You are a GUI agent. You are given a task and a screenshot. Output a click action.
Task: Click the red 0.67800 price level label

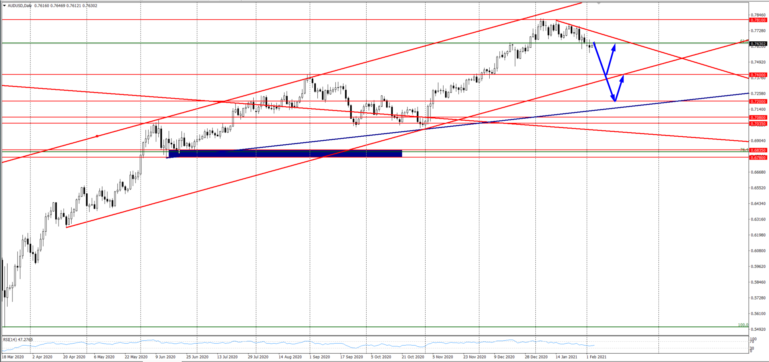(x=758, y=158)
